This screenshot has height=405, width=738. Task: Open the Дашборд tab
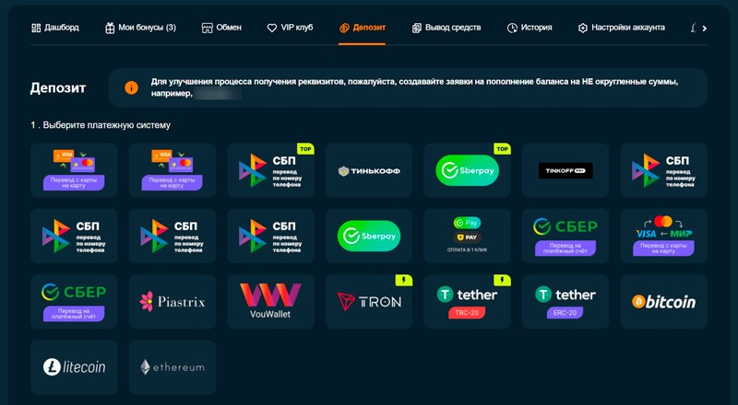point(55,28)
